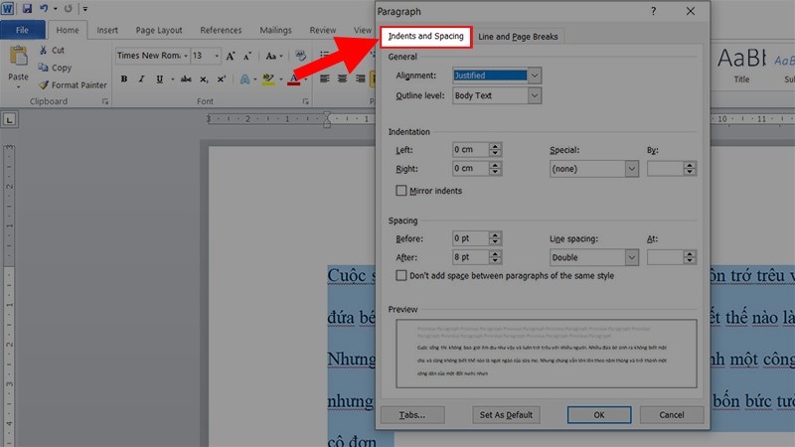Click the Bold formatting icon
The height and width of the screenshot is (447, 795).
click(x=123, y=80)
